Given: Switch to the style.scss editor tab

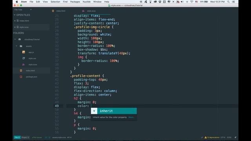Looking at the screenshot, I should pyautogui.click(x=91, y=11).
